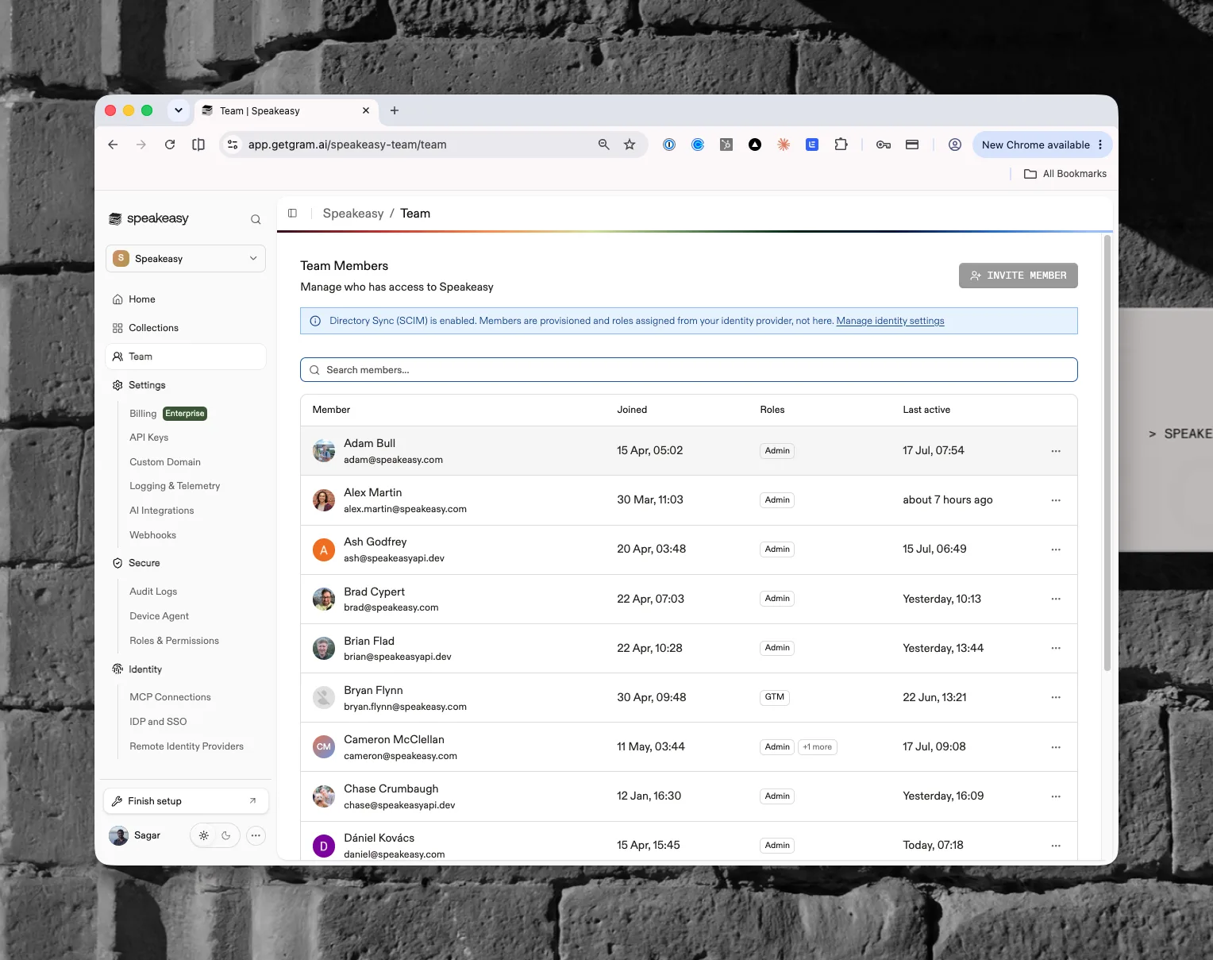The image size is (1213, 960).
Task: Click Speakeasy in the breadcrumb
Action: point(353,214)
